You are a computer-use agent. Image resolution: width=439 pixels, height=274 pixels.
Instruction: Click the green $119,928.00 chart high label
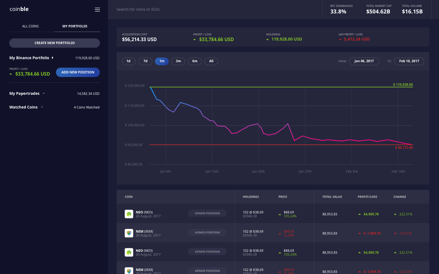click(x=403, y=85)
